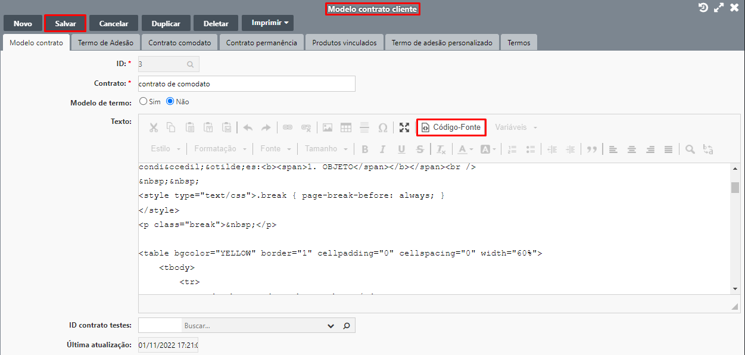
Task: Click the Contrato name input field
Action: pyautogui.click(x=247, y=84)
